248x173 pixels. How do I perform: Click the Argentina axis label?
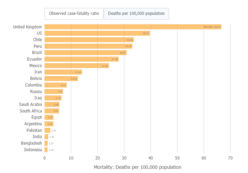[33, 124]
